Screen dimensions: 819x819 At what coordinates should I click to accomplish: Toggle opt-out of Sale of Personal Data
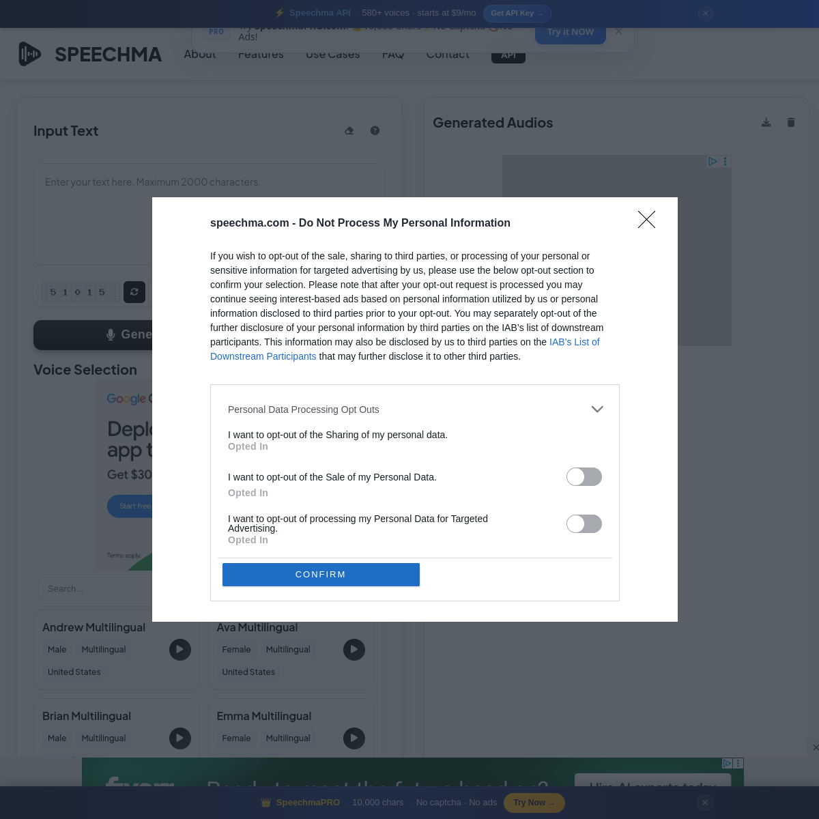pos(584,477)
